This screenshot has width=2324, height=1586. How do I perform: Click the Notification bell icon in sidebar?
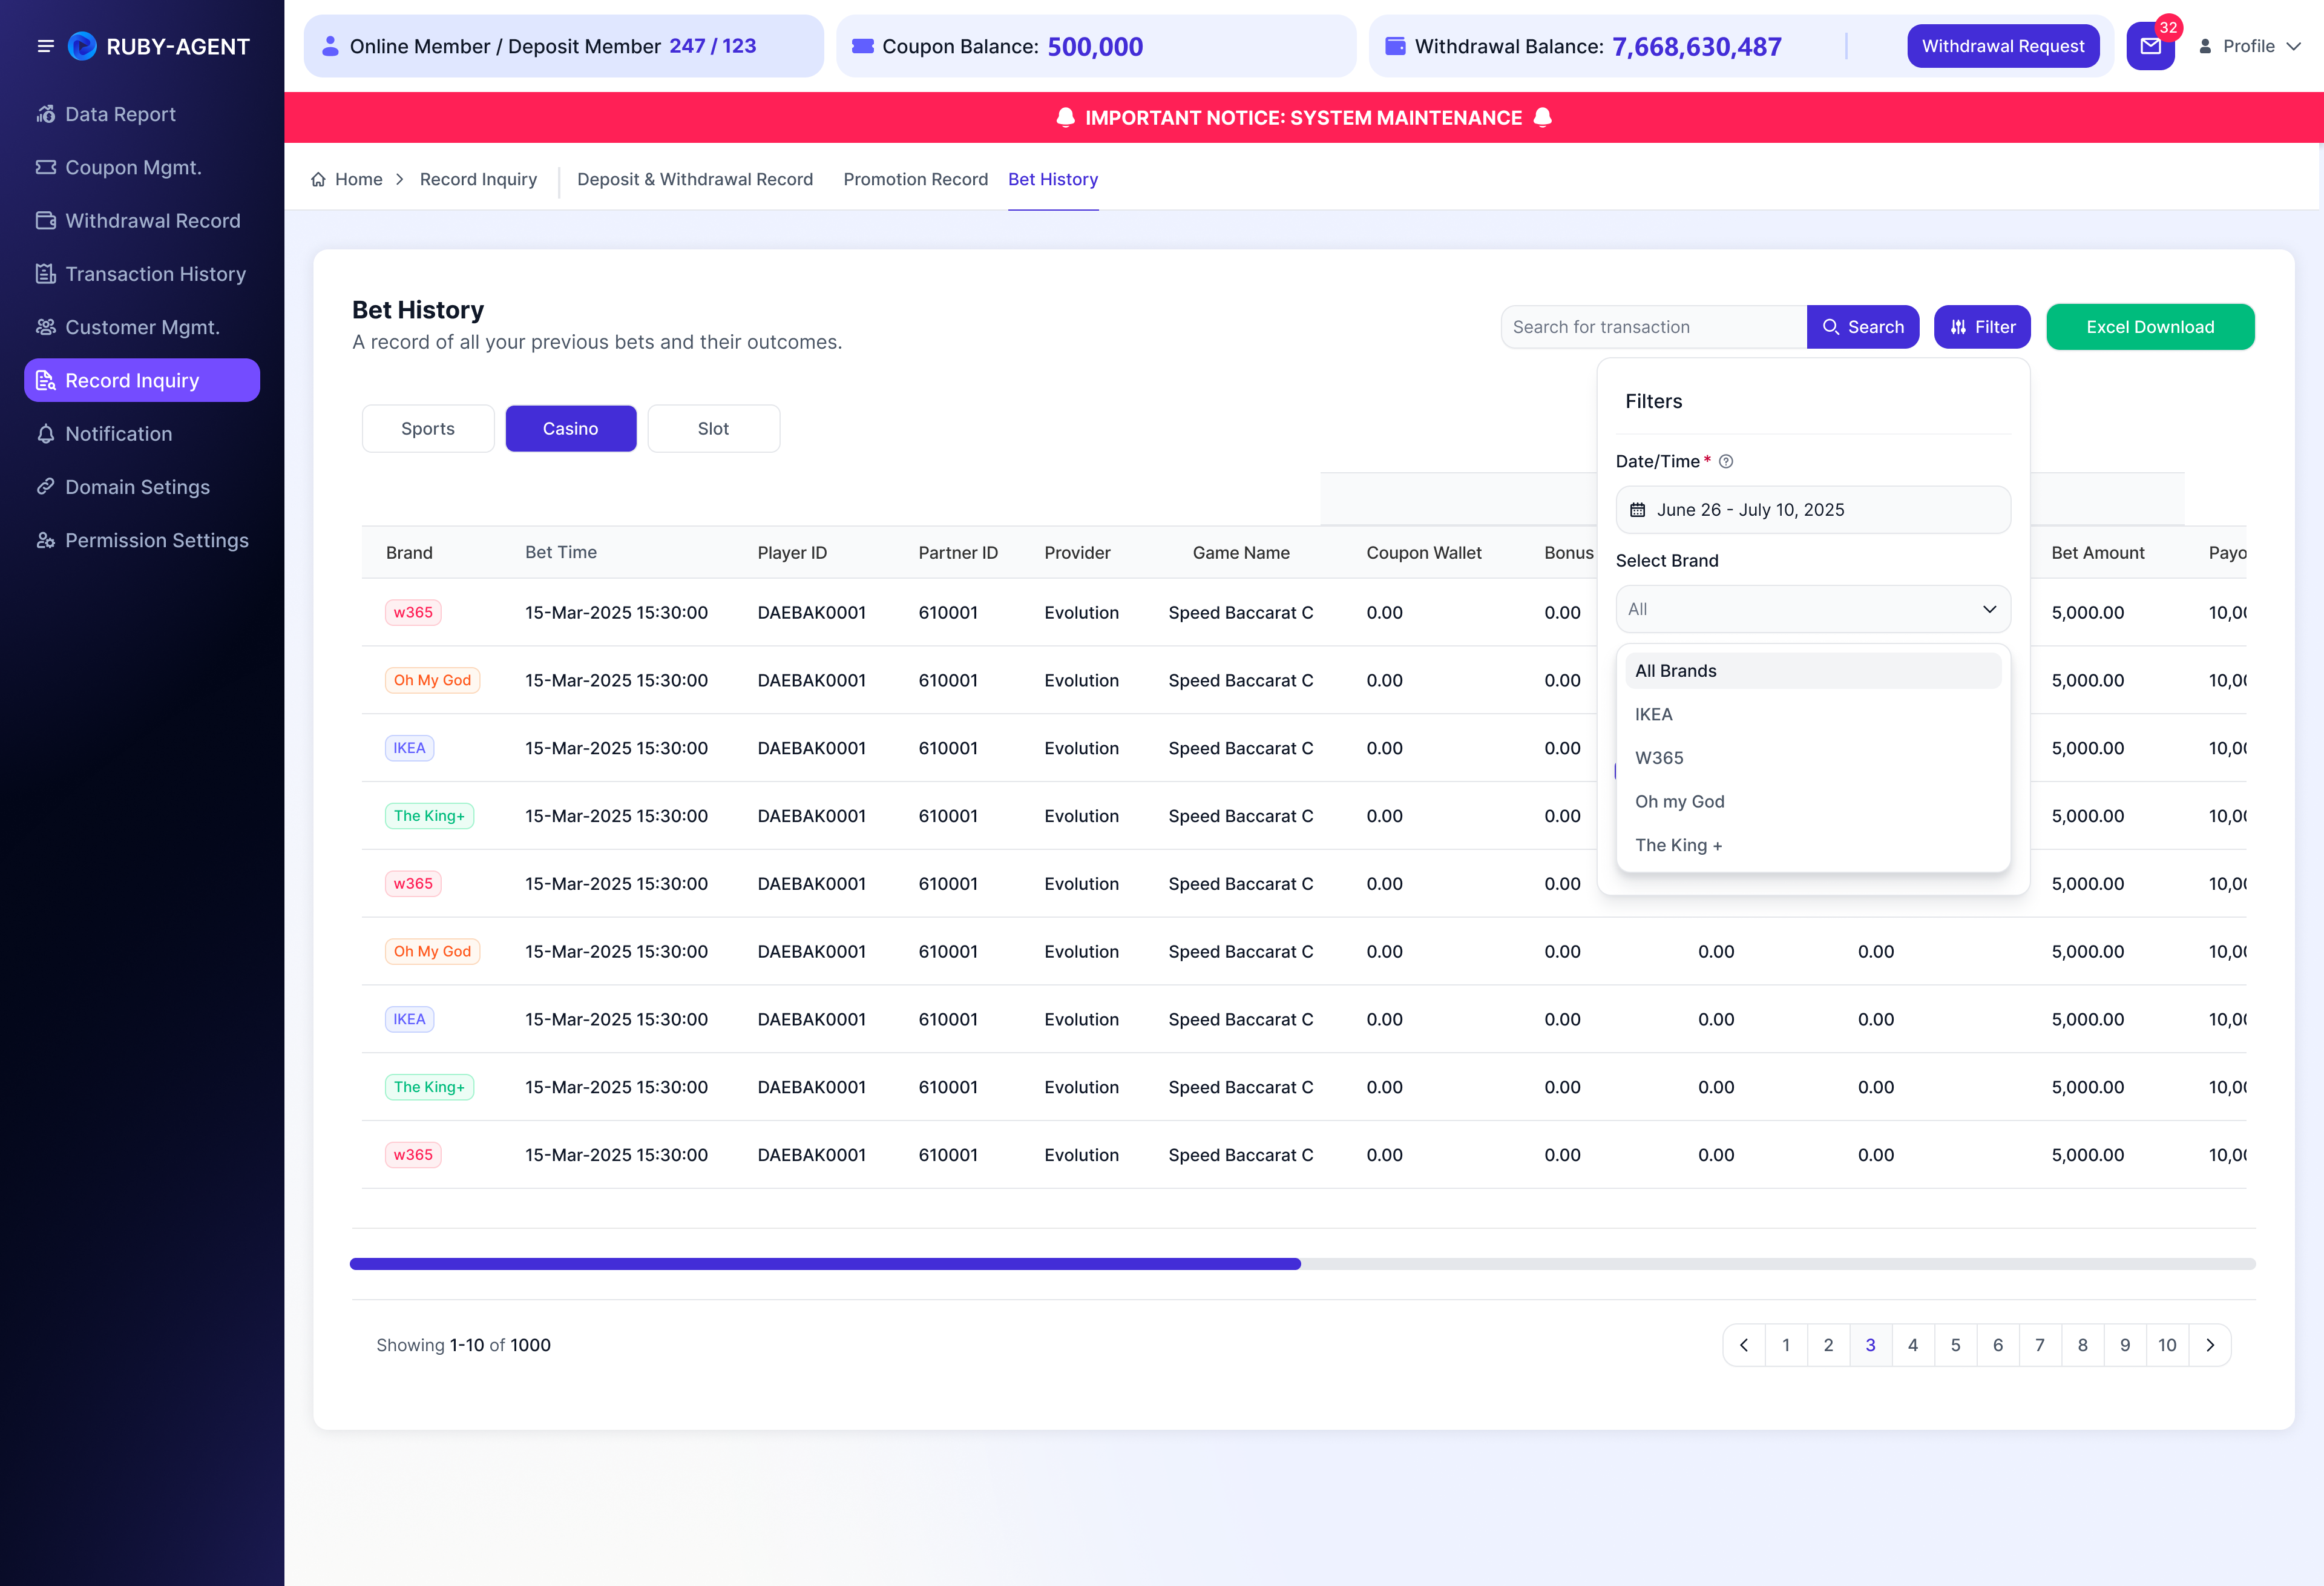click(46, 434)
